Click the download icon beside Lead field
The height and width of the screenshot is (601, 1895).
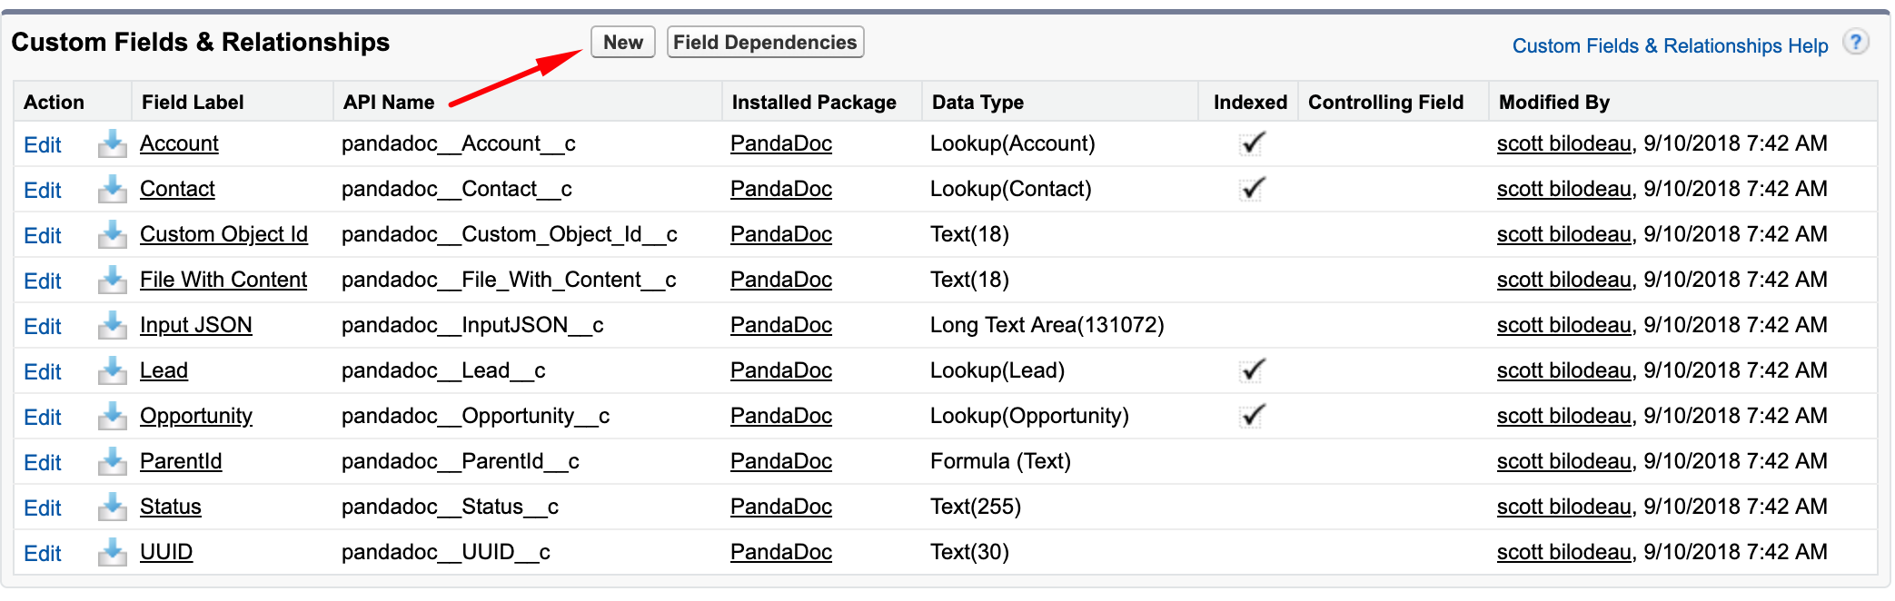[x=112, y=370]
